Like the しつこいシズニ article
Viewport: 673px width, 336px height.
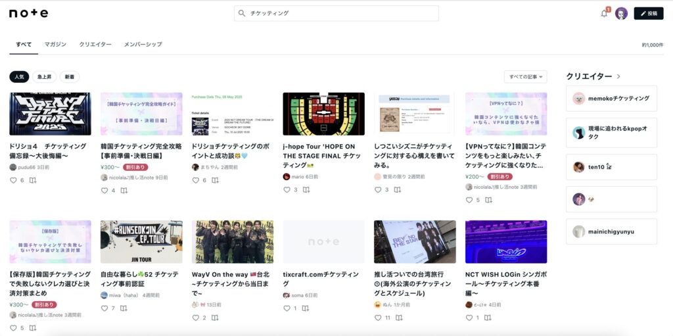[x=378, y=189]
